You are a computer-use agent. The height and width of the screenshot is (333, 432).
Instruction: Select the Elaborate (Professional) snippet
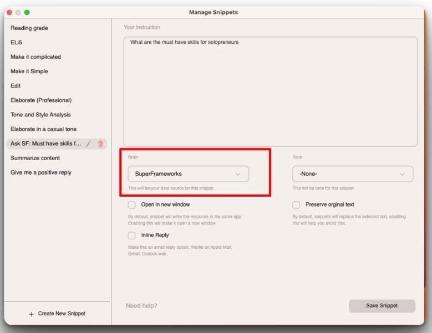41,100
